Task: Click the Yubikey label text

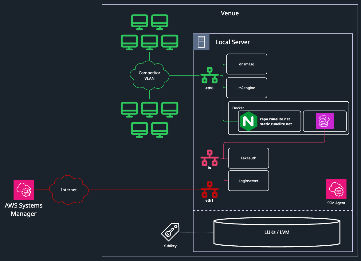Action: [170, 246]
